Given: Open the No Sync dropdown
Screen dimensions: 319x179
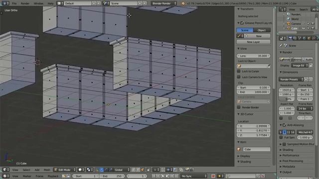Looking at the screenshot, I should pyautogui.click(x=194, y=176).
